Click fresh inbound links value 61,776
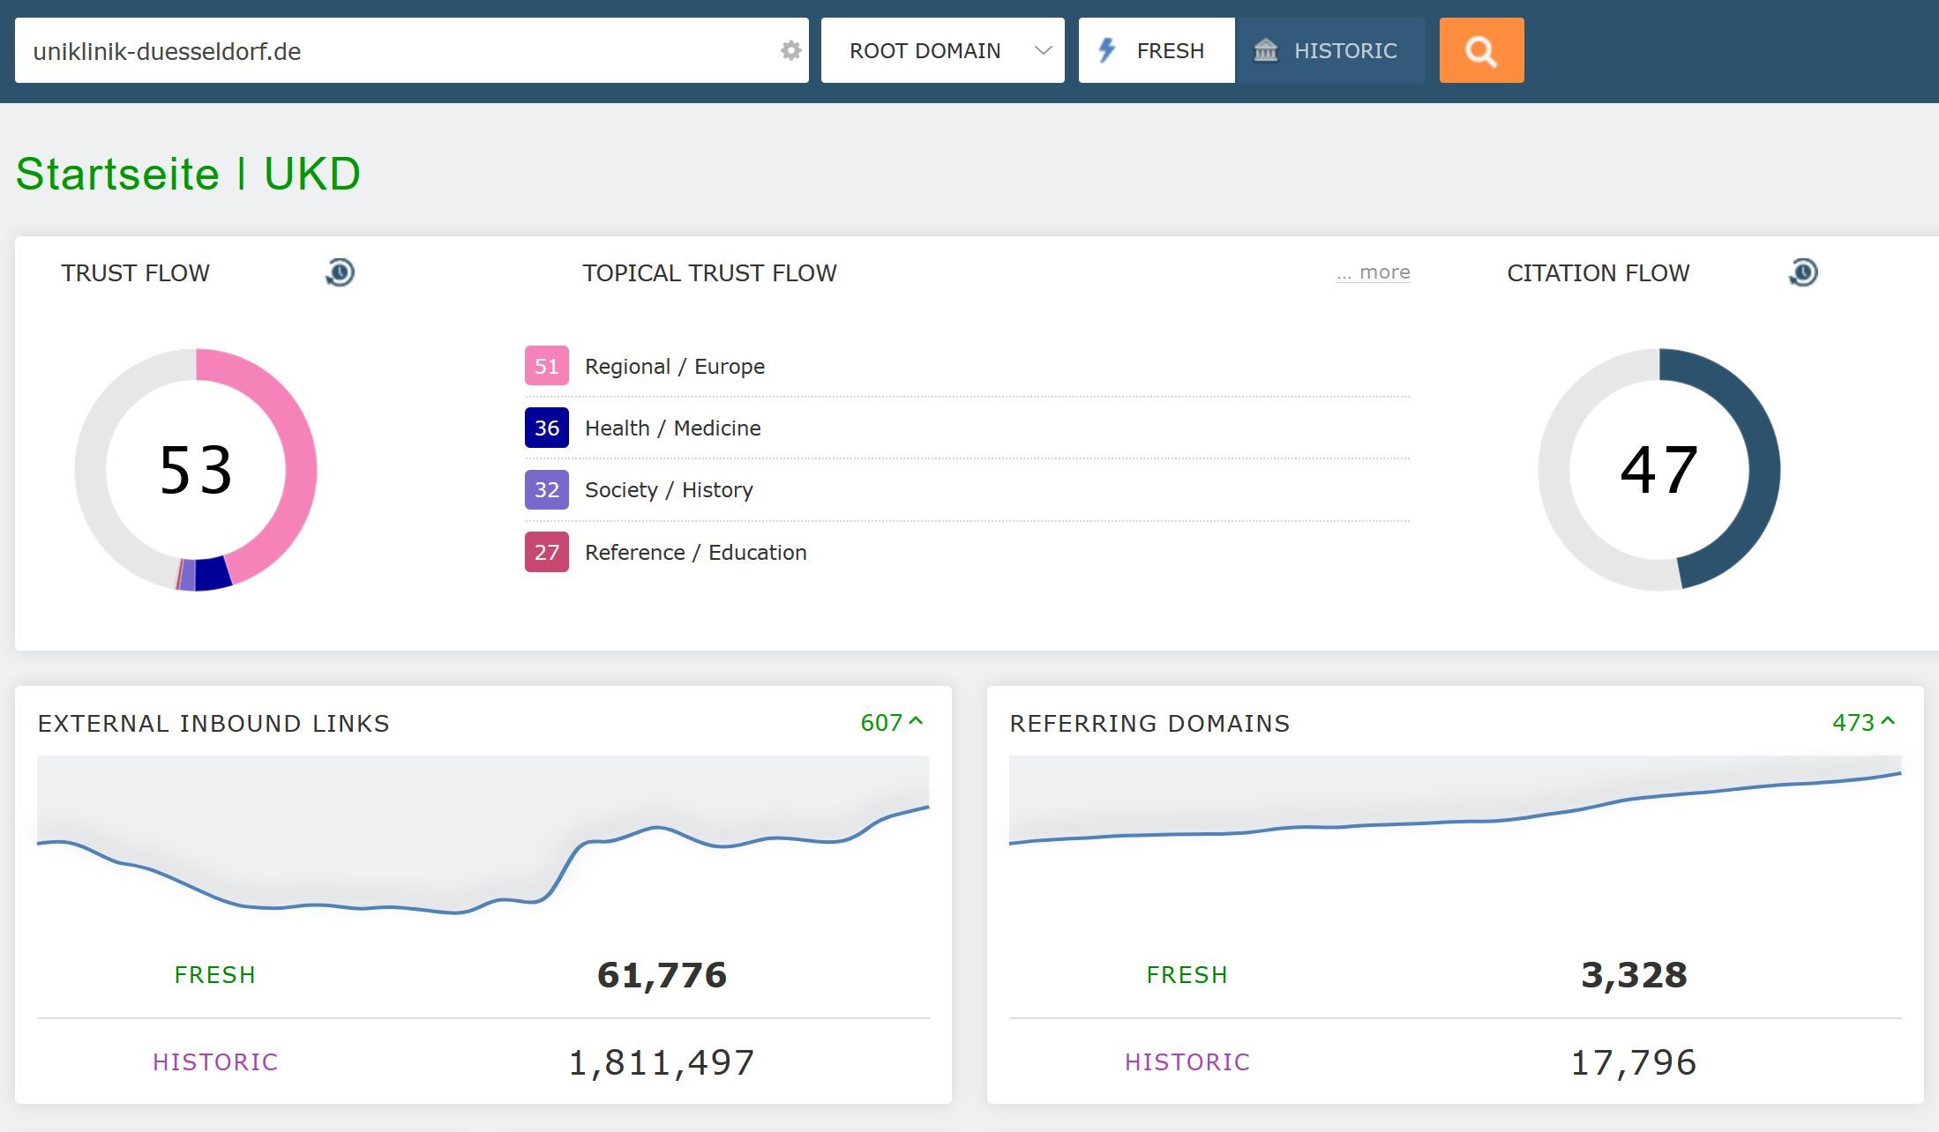Image resolution: width=1939 pixels, height=1132 pixels. [662, 974]
